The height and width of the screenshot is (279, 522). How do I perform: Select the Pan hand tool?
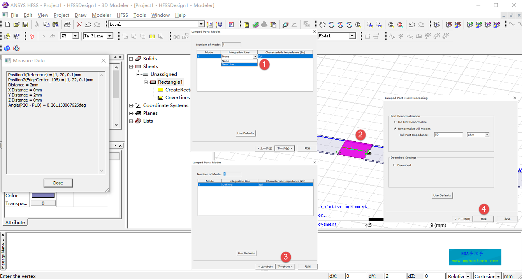coord(323,25)
